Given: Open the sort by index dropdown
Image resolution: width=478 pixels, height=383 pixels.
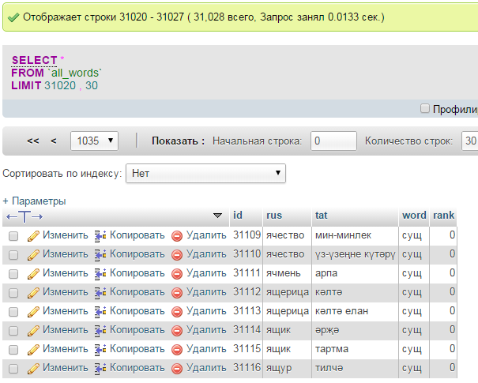Looking at the screenshot, I should click(206, 173).
